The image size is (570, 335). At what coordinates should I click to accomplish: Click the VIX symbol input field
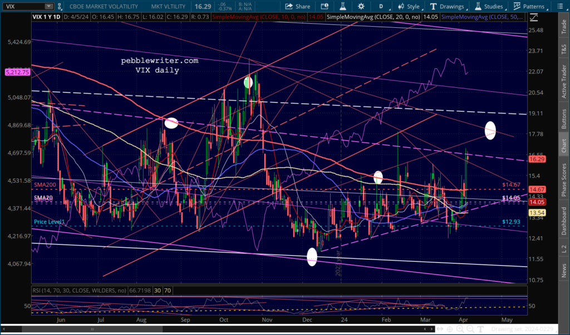pos(24,6)
